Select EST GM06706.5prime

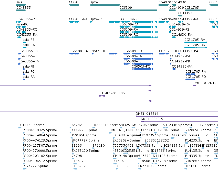(133, 128)
